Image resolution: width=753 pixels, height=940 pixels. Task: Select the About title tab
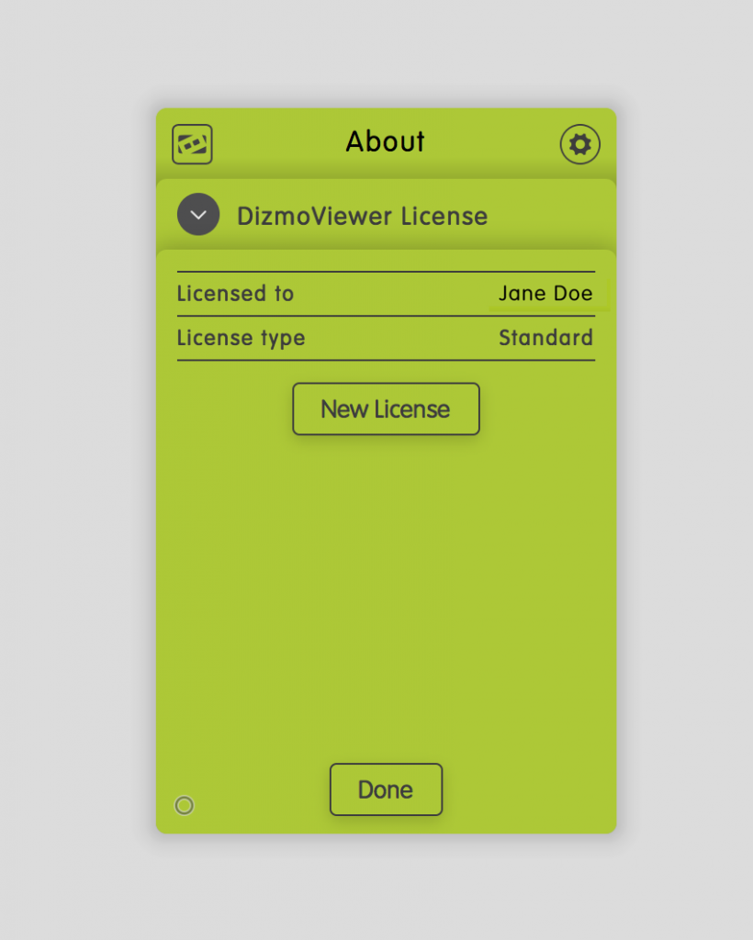click(384, 141)
